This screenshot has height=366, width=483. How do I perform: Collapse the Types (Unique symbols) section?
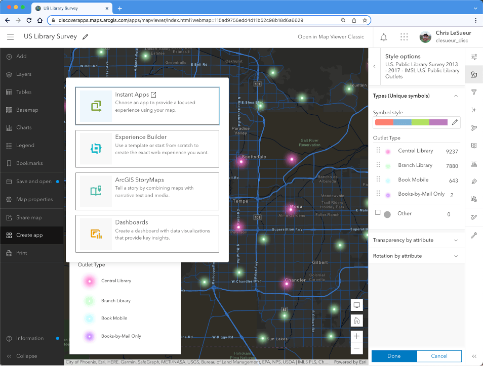click(456, 96)
